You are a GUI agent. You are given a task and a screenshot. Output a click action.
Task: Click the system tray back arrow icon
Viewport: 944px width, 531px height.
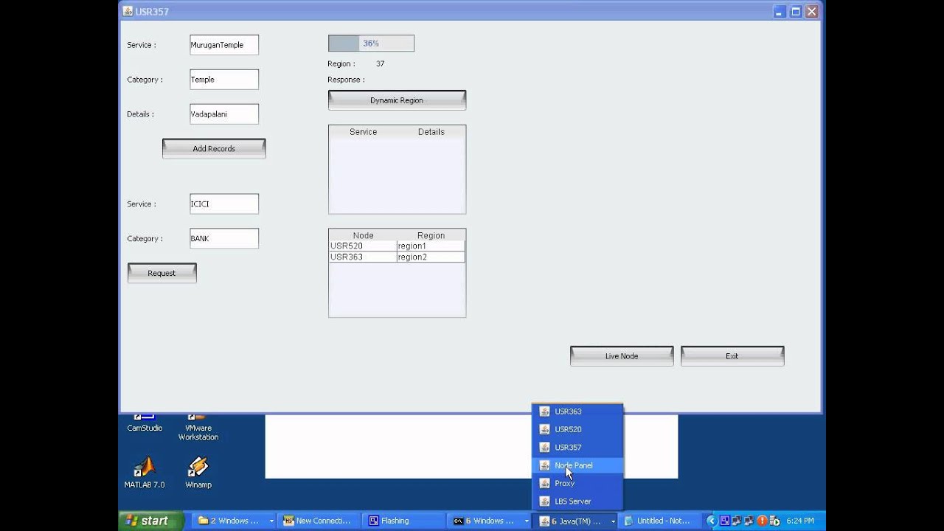point(711,521)
